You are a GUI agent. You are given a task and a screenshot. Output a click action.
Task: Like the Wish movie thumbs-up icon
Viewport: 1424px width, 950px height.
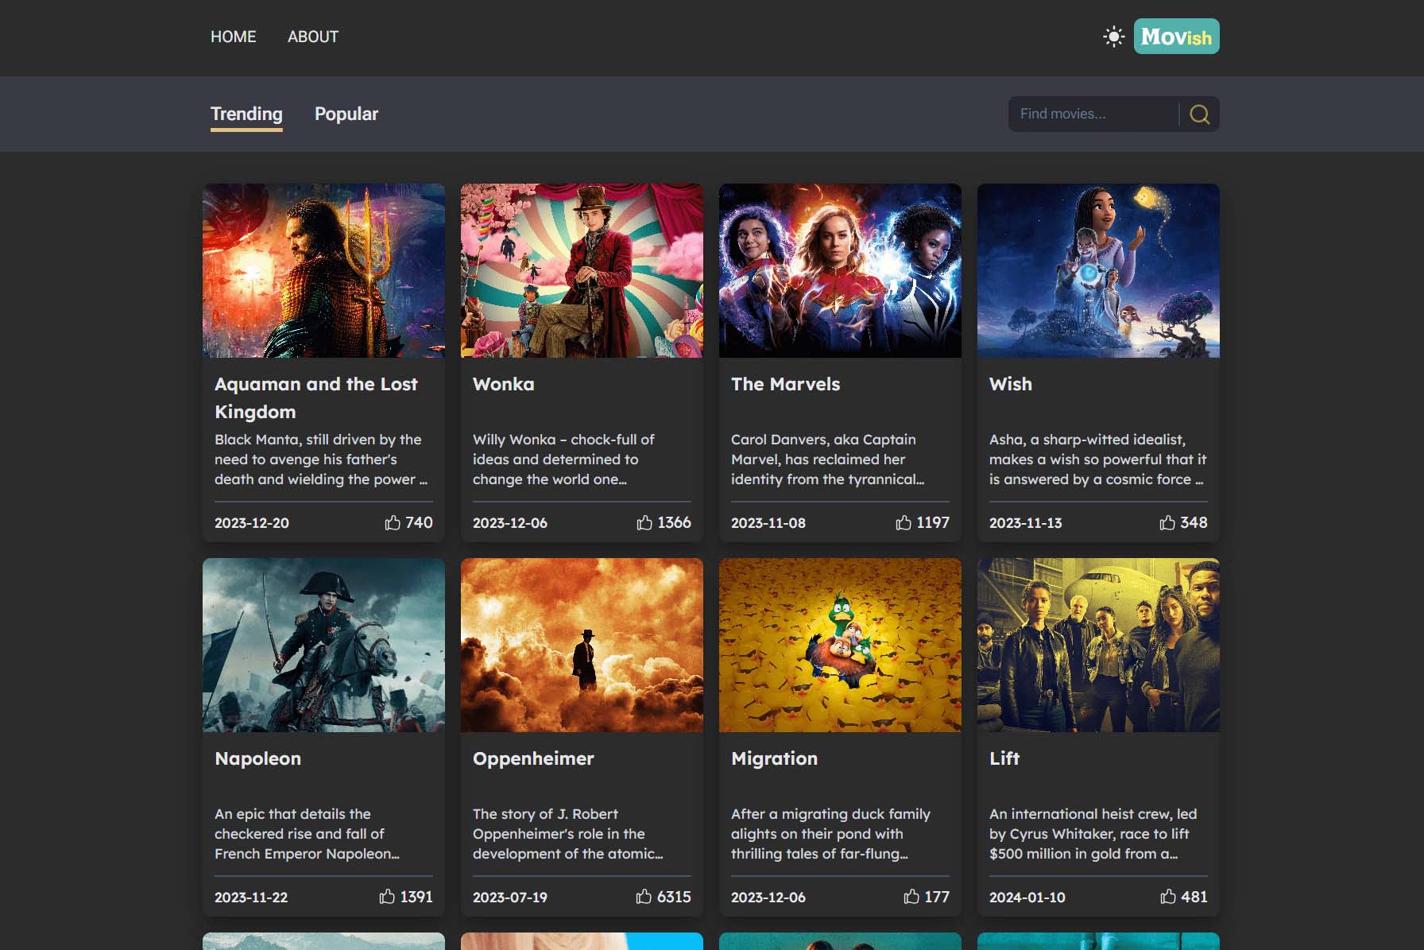pos(1167,522)
